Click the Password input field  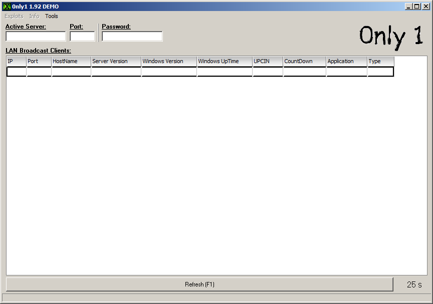point(132,36)
